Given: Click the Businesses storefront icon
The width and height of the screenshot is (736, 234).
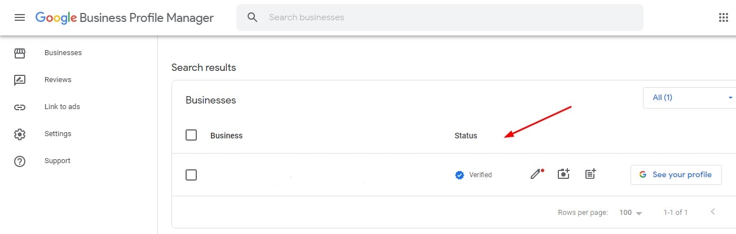Looking at the screenshot, I should pos(20,53).
